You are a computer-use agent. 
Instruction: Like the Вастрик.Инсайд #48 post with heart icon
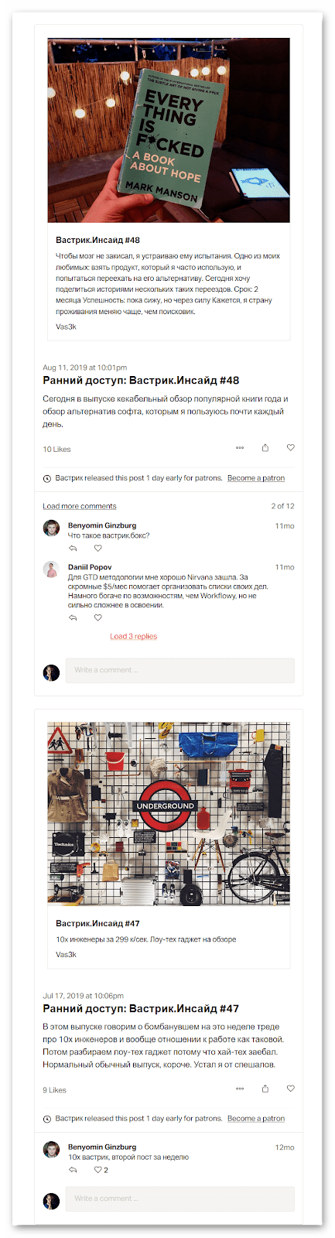tap(291, 447)
